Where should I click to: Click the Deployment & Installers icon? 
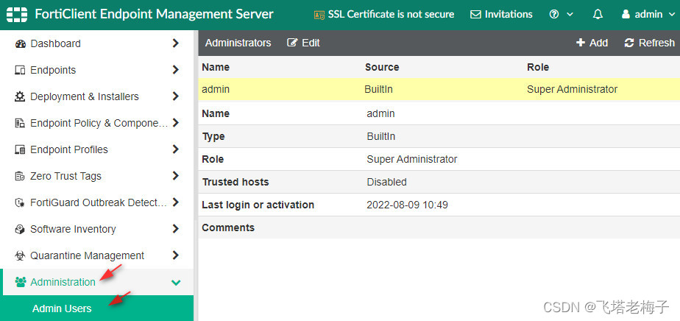[x=20, y=96]
